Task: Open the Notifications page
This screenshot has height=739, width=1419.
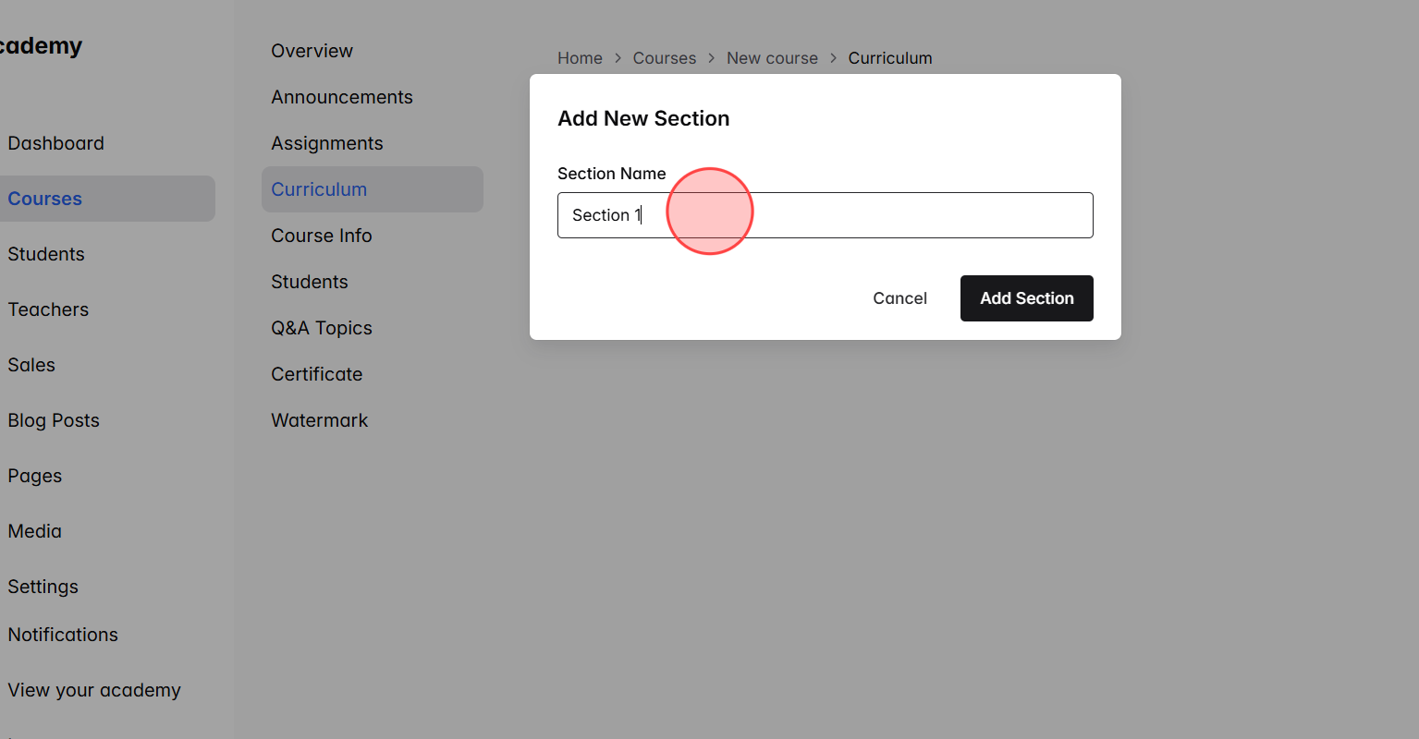Action: pos(62,634)
